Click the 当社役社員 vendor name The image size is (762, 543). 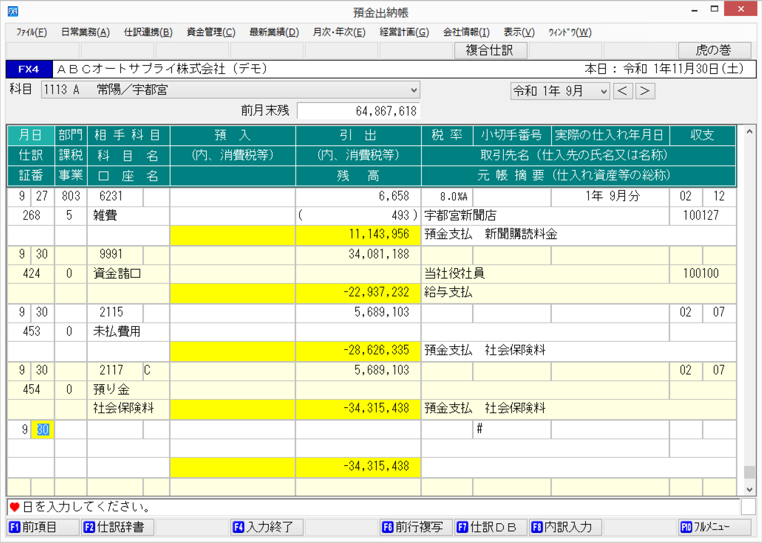[x=454, y=273]
